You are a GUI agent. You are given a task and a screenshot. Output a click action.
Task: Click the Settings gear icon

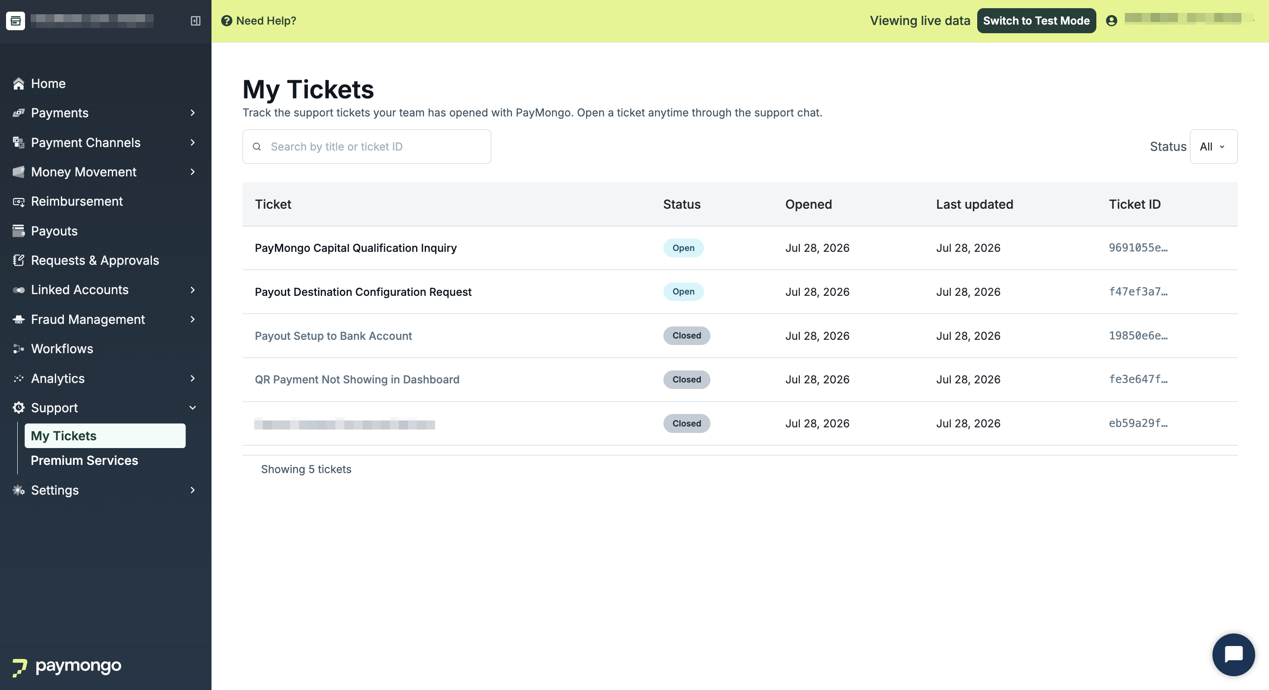(19, 490)
